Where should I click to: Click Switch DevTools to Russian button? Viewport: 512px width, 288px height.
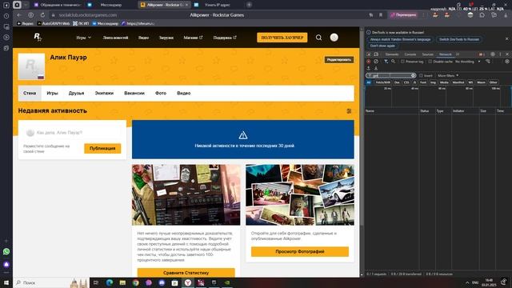click(x=458, y=39)
